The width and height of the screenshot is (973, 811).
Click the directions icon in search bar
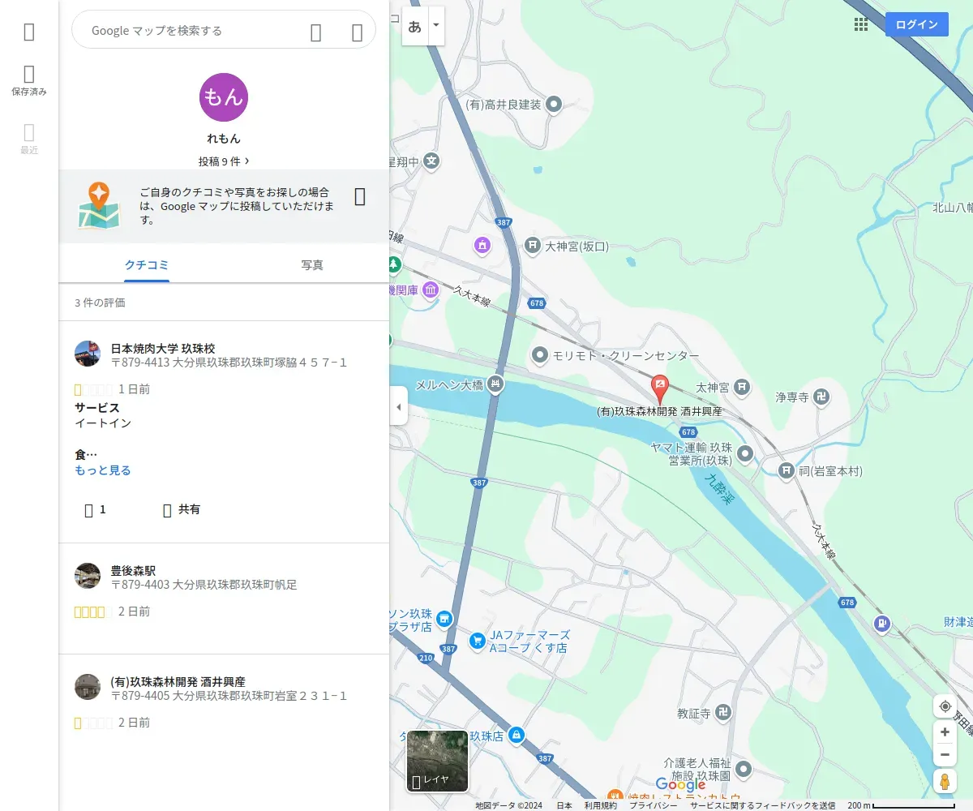[357, 32]
